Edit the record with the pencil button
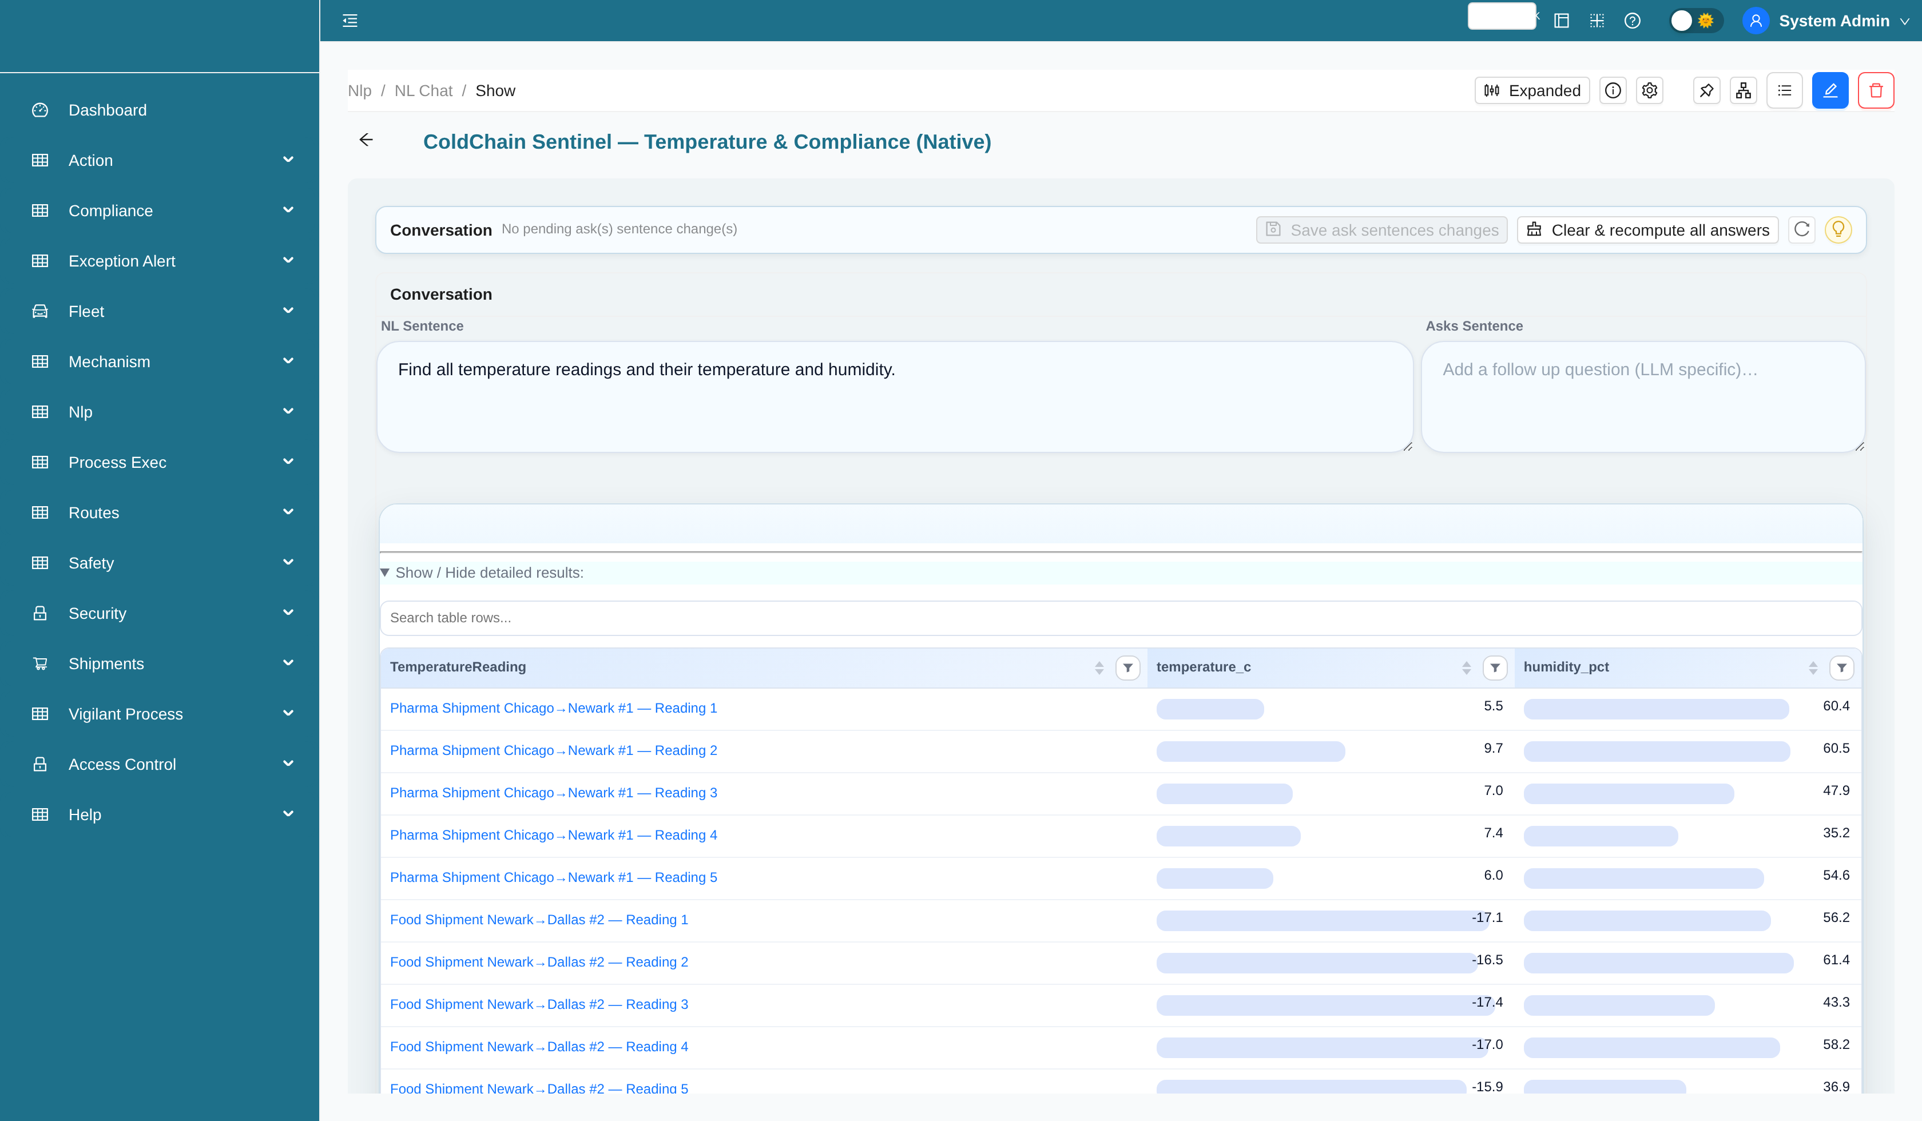This screenshot has height=1121, width=1922. [x=1830, y=91]
